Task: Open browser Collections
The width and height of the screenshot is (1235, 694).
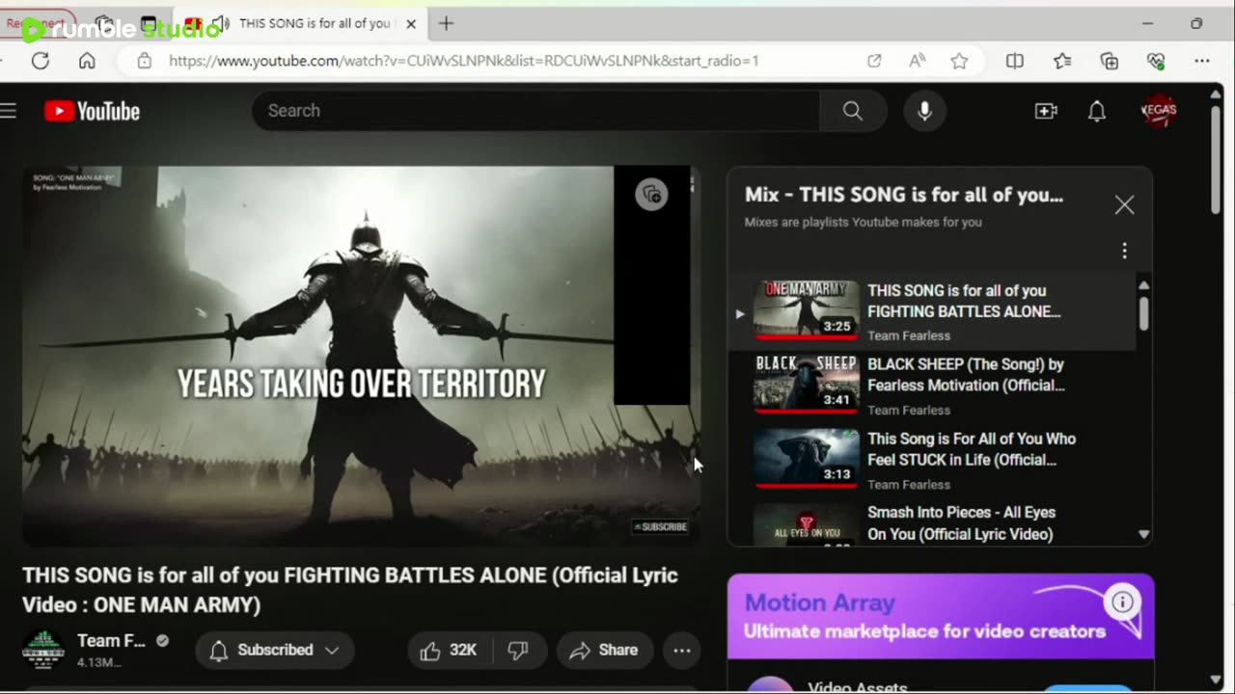Action: (x=1110, y=61)
